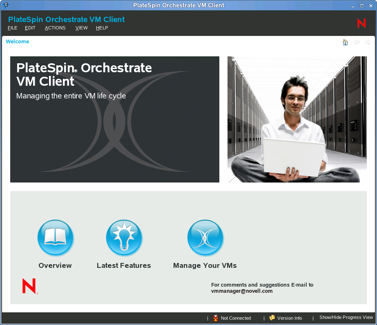The width and height of the screenshot is (377, 325).
Task: Open the HELP menu
Action: 102,28
